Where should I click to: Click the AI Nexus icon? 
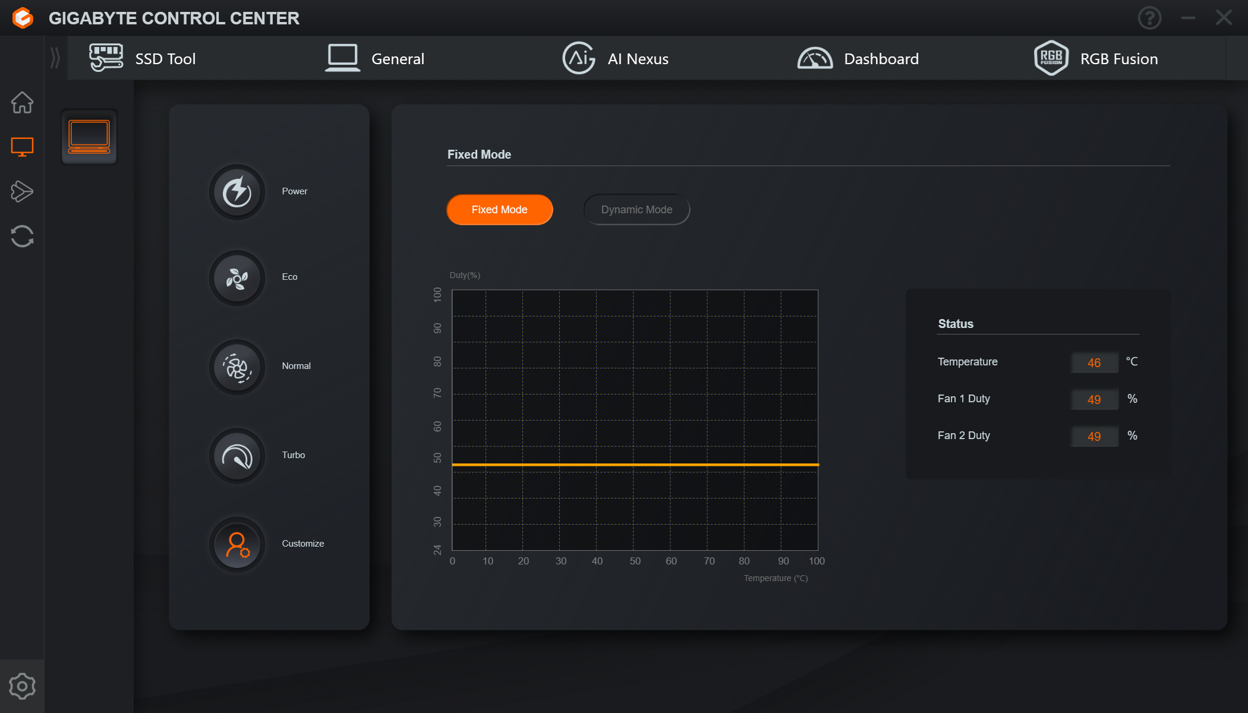[x=579, y=58]
